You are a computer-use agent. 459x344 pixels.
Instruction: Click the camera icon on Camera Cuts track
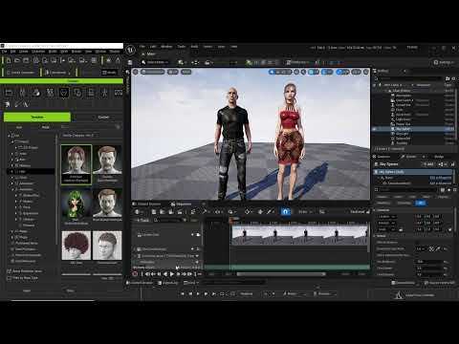tap(198, 235)
